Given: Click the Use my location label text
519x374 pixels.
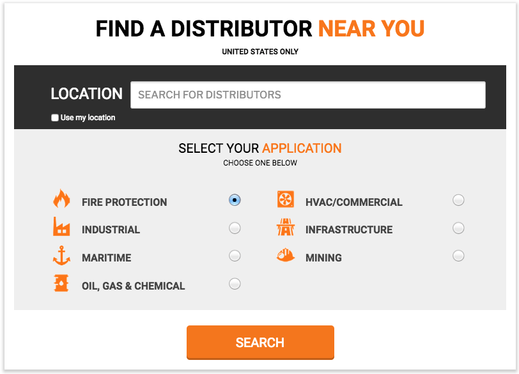Looking at the screenshot, I should [88, 118].
